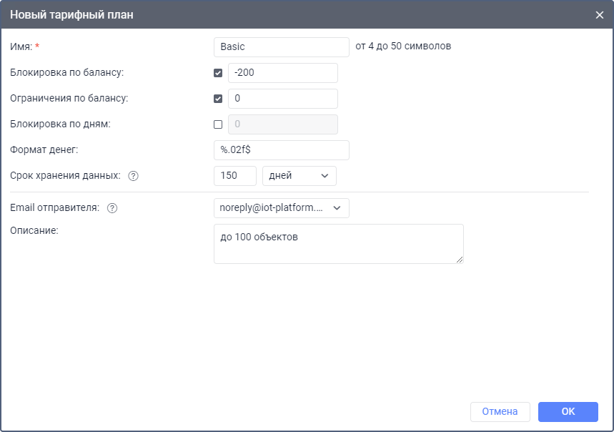This screenshot has height=432, width=614.
Task: Confirm the plan with OK button
Action: [x=568, y=412]
